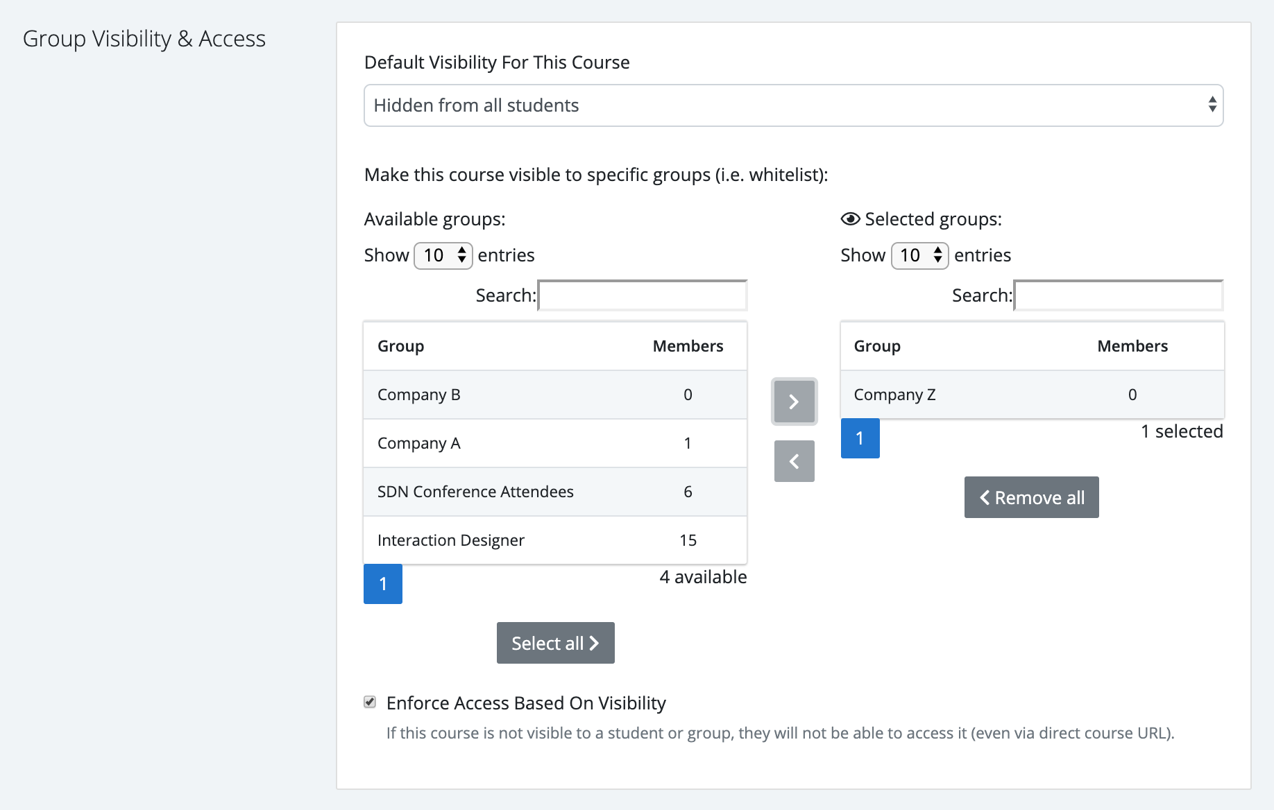This screenshot has height=810, width=1274.
Task: Go to page 1 of available groups
Action: (383, 584)
